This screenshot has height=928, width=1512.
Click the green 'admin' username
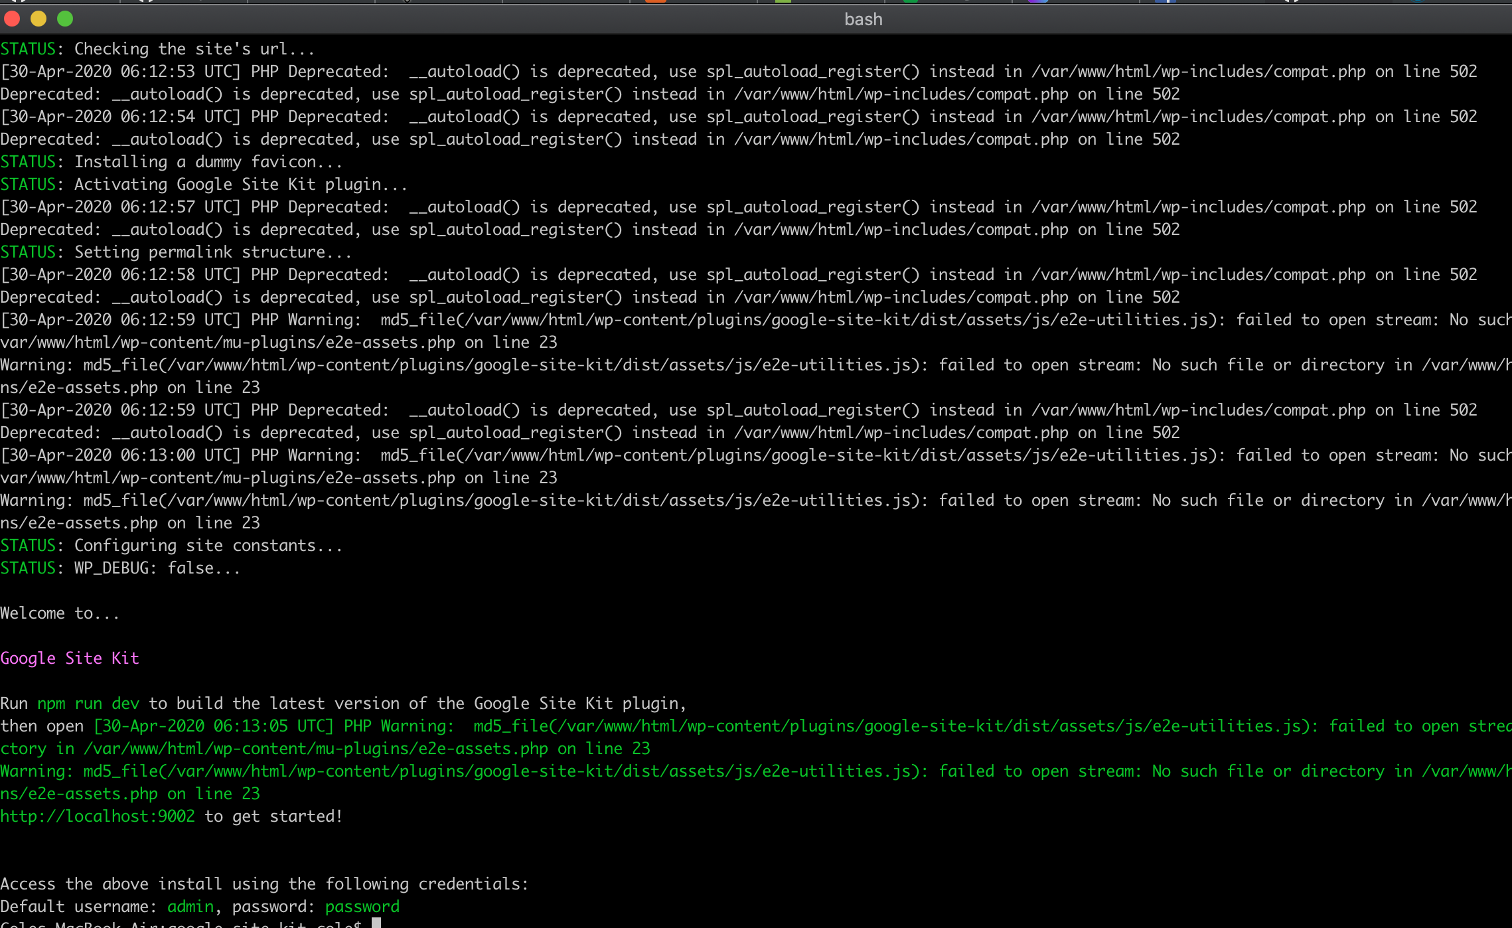pos(190,907)
